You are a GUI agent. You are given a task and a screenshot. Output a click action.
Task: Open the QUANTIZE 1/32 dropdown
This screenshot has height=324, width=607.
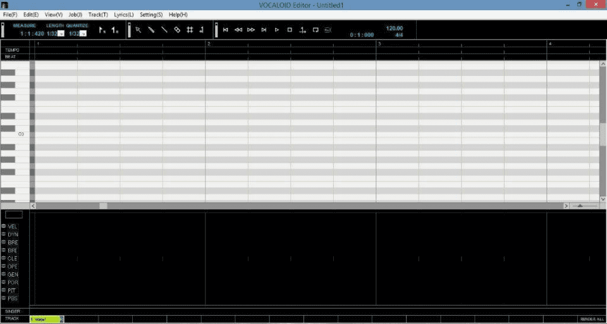pyautogui.click(x=83, y=34)
